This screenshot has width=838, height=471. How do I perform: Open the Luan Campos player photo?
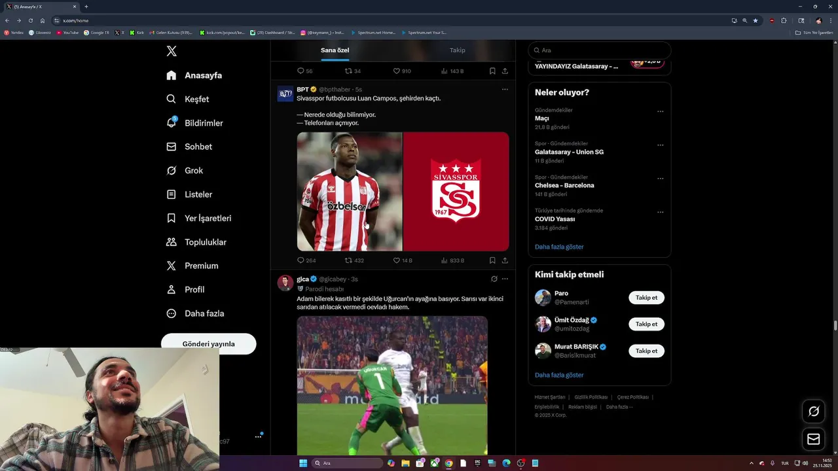[350, 192]
